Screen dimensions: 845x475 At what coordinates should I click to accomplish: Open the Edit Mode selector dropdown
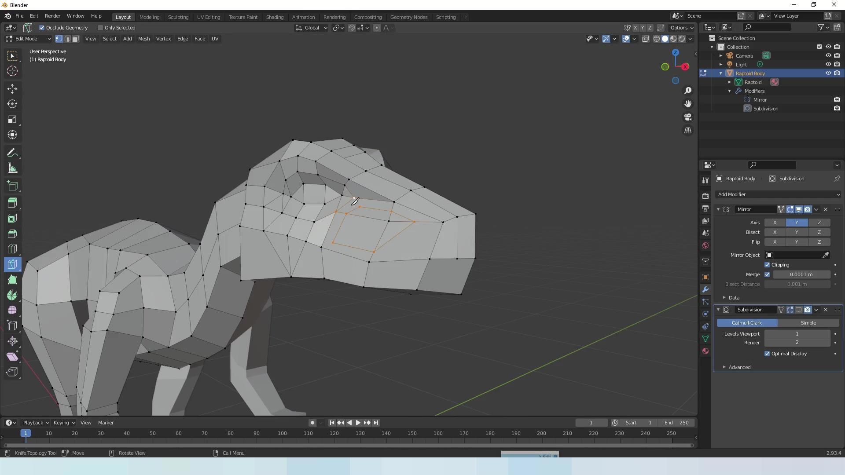[28, 39]
